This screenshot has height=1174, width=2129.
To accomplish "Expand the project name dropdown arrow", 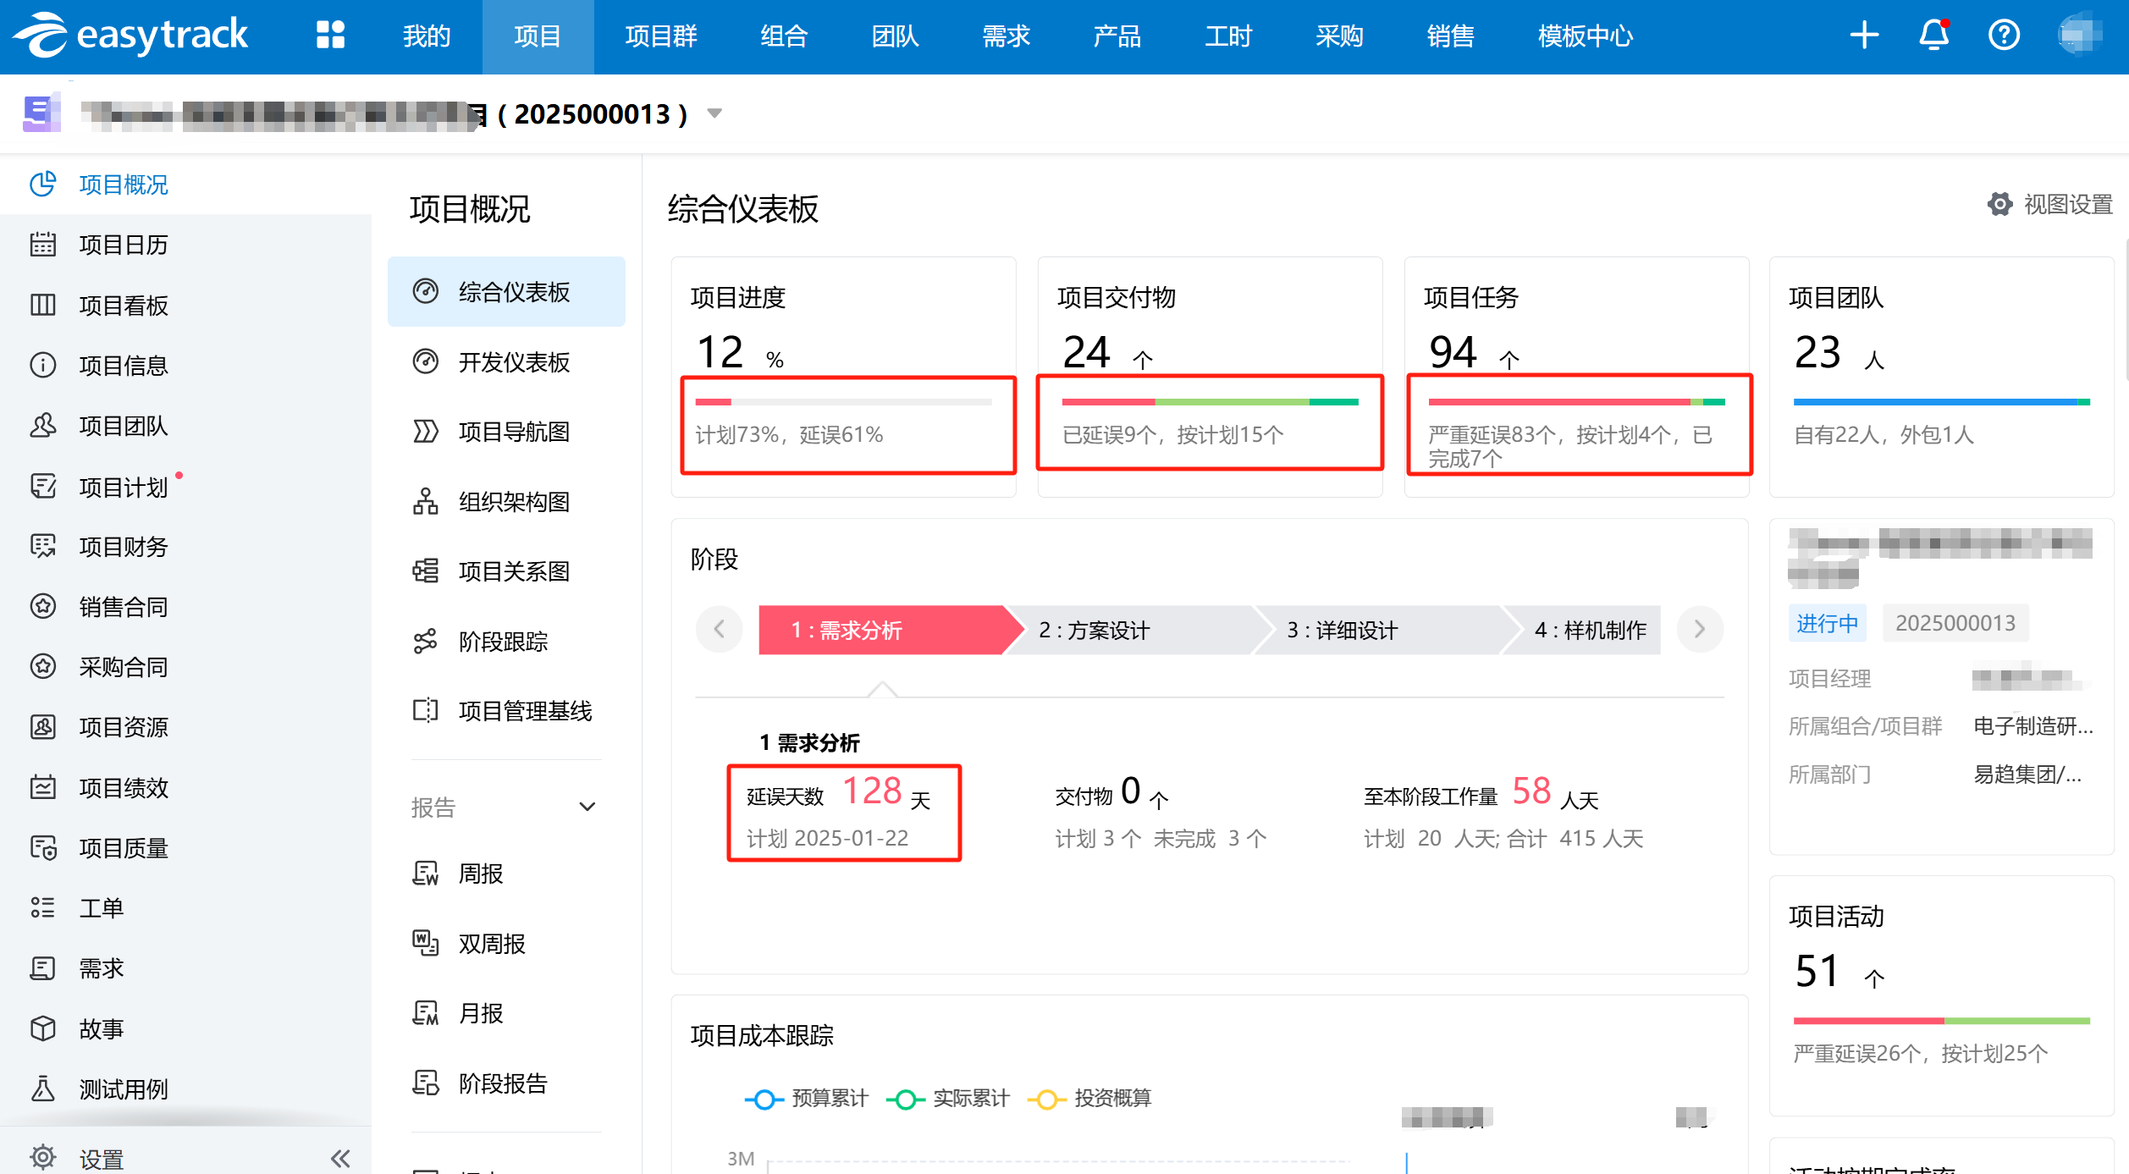I will [714, 113].
